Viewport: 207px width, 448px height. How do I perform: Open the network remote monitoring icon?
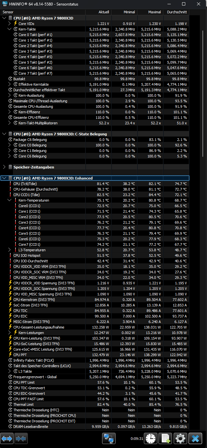(x=109, y=439)
